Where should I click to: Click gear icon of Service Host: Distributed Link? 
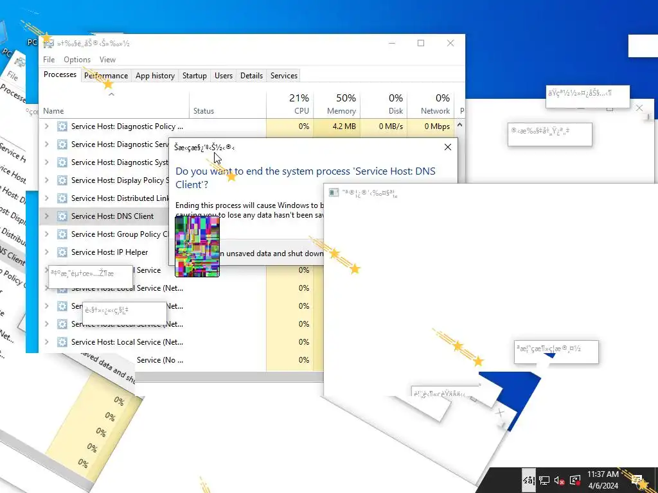(62, 198)
